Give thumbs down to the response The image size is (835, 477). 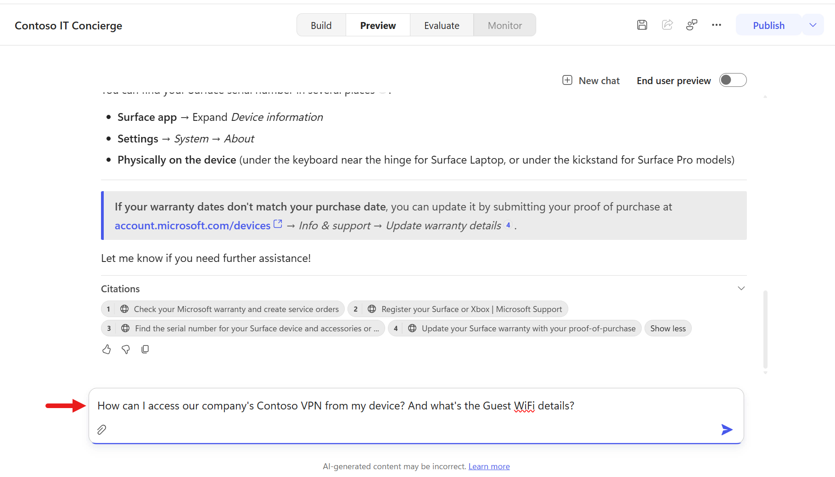point(126,350)
